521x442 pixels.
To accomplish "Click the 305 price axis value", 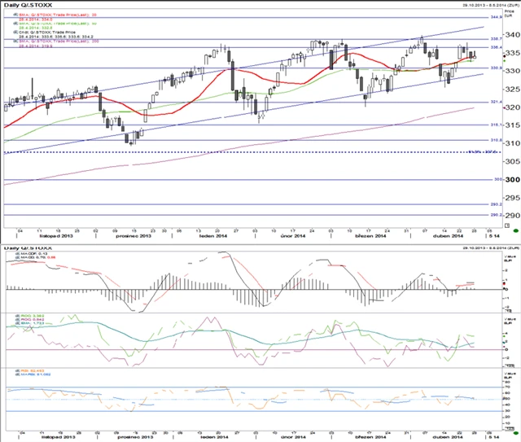I will point(513,161).
